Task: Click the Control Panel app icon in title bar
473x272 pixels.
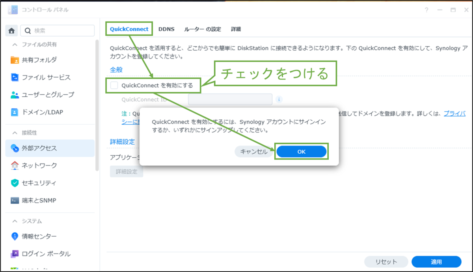Action: coord(13,10)
